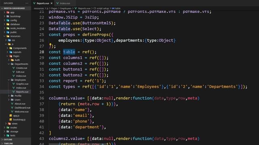259x145 pixels.
Task: Click 'defineProps' on line 25
Action: 96,35
